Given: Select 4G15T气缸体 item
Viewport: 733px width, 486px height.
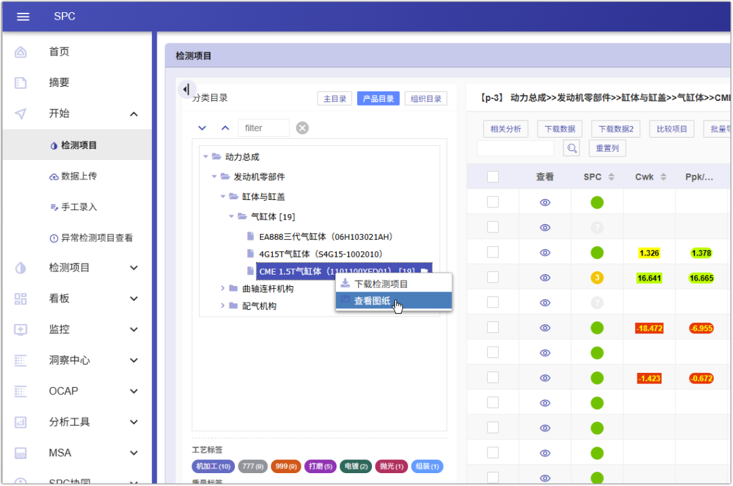Looking at the screenshot, I should [x=320, y=254].
